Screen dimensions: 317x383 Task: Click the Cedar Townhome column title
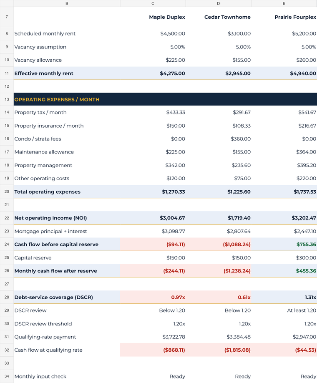pos(227,17)
